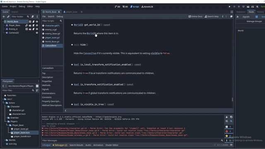The height and width of the screenshot is (149, 265).
Task: Open the Editor menu
Action: click(x=30, y=7)
